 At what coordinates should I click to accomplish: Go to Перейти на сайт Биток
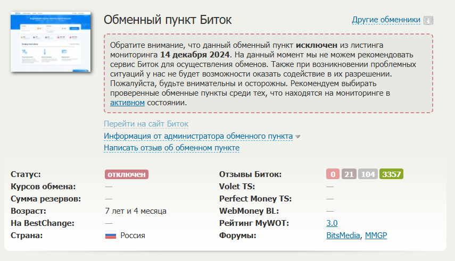click(146, 124)
